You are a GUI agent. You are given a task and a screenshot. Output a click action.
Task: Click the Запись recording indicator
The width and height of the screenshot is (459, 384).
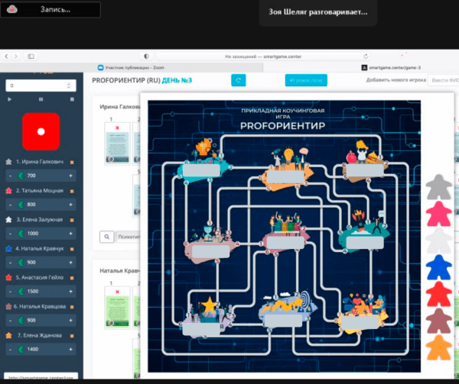(x=50, y=10)
